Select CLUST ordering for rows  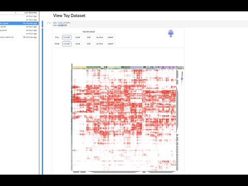tap(67, 44)
